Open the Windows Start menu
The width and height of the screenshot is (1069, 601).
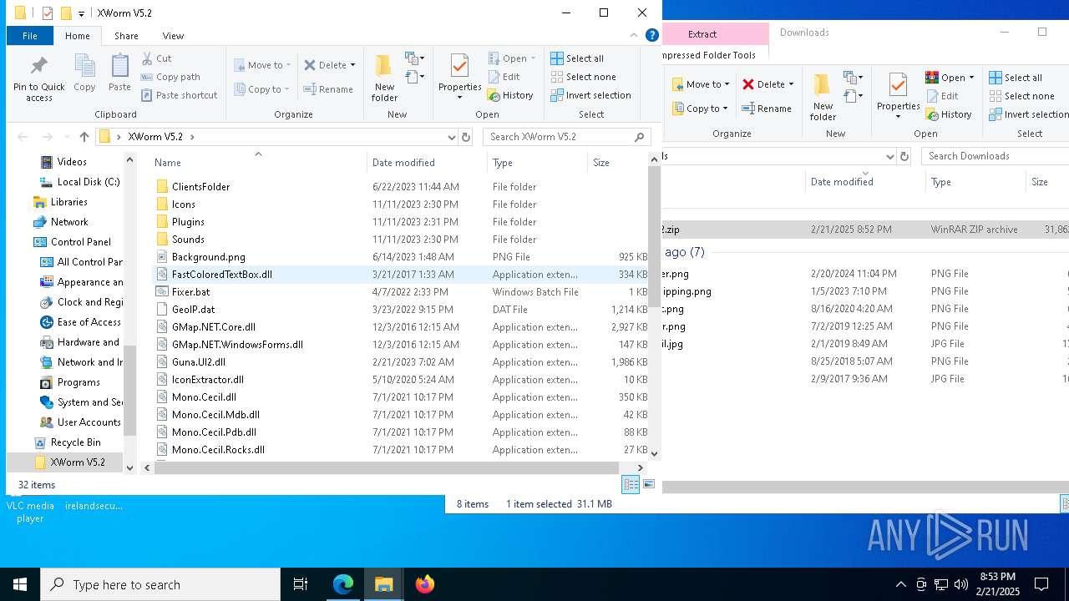[x=20, y=584]
